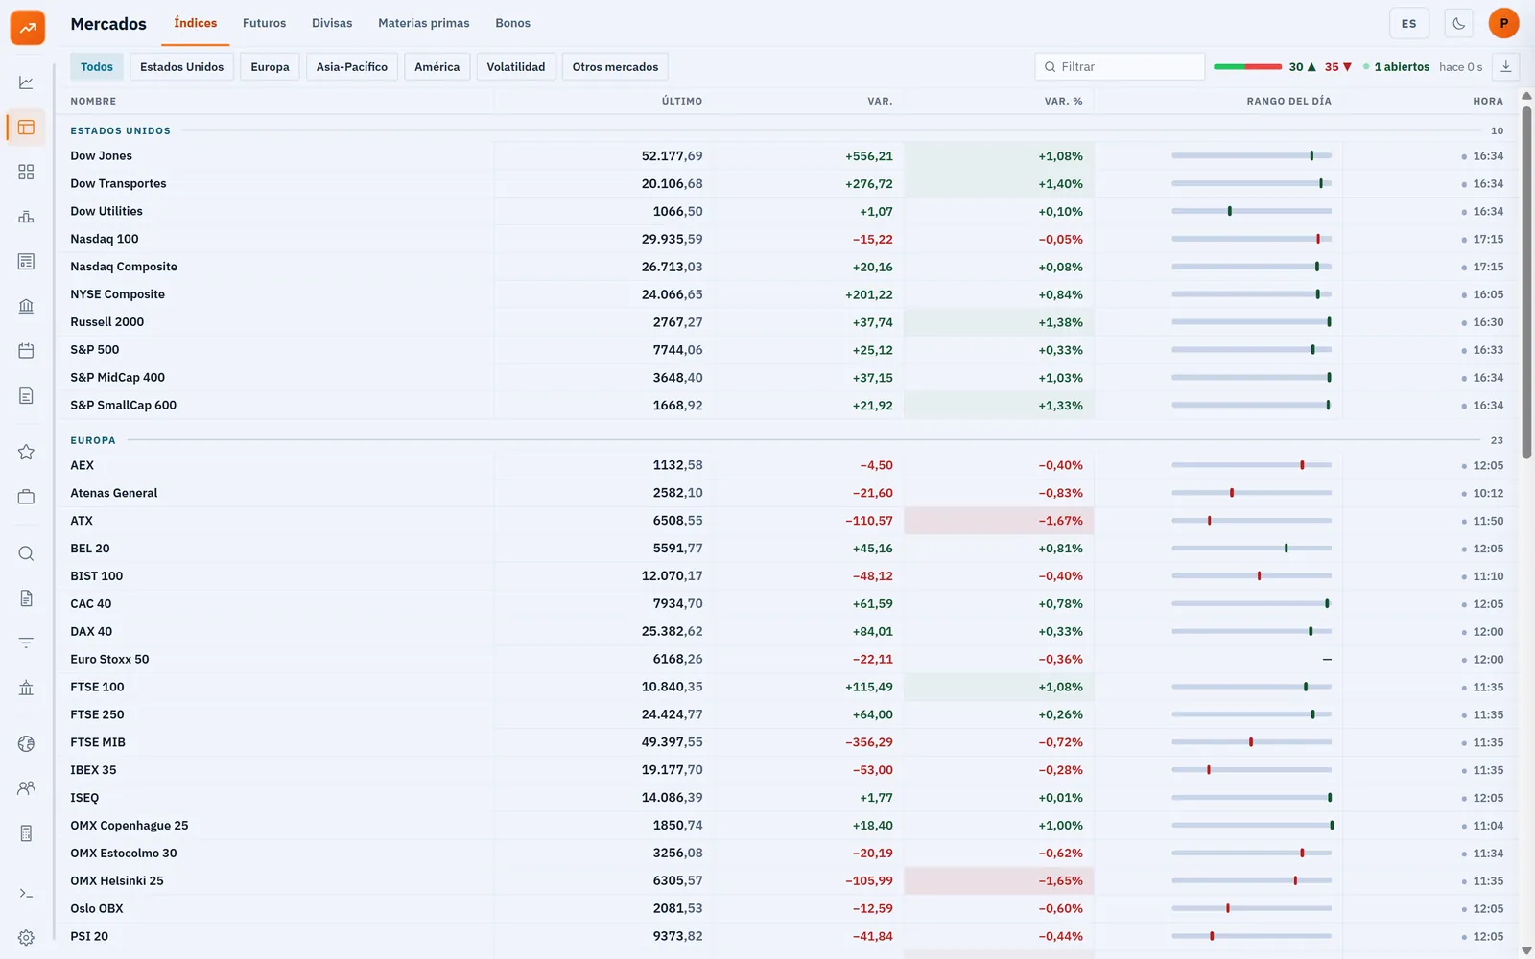Click the news list sidebar icon
Image resolution: width=1535 pixels, height=959 pixels.
click(26, 262)
